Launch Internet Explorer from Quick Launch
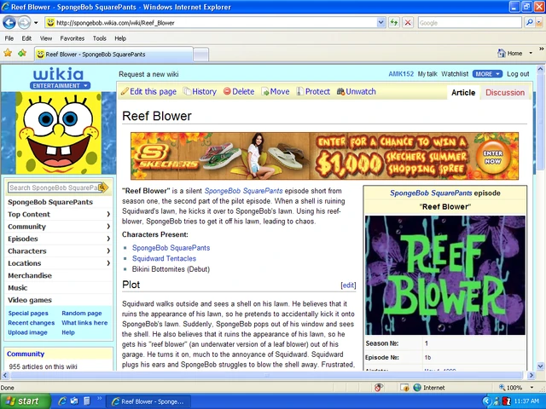 62,401
